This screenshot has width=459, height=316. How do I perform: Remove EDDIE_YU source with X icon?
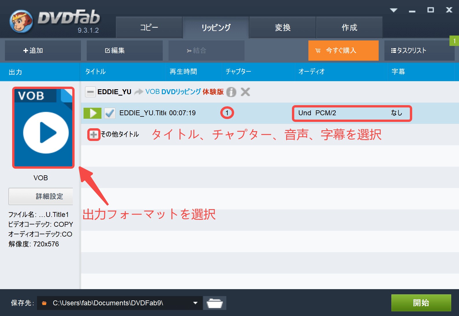coord(245,92)
